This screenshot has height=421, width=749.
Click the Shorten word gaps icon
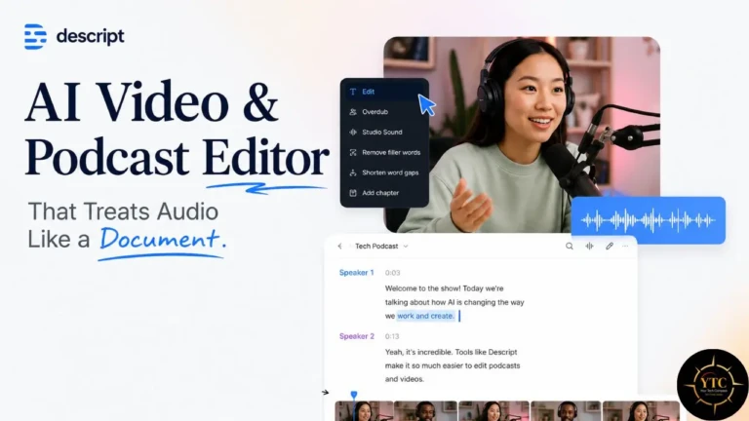click(x=352, y=172)
